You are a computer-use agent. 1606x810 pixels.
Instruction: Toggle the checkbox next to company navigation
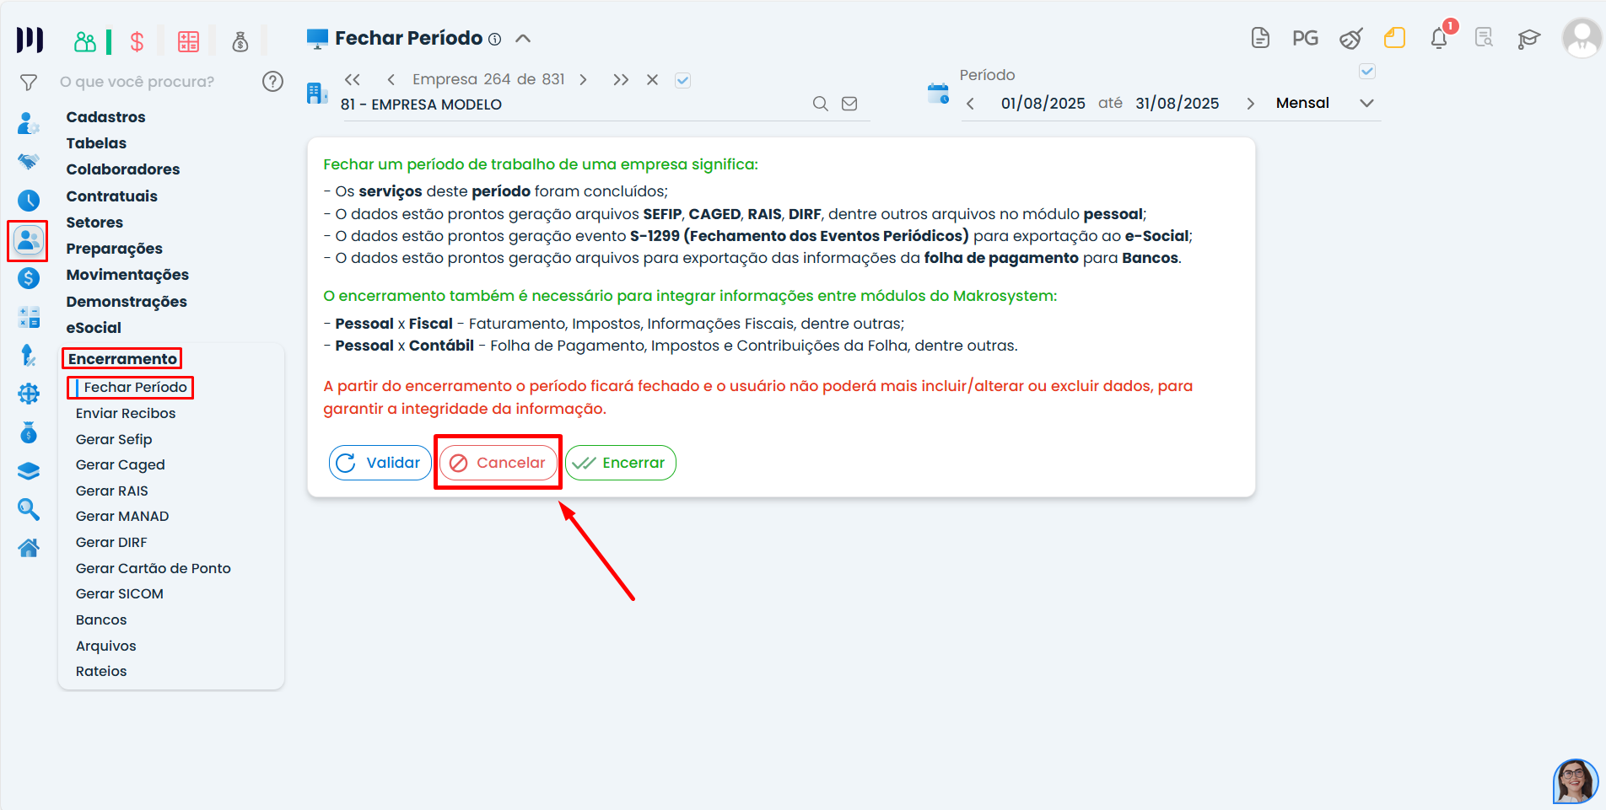[x=683, y=80]
